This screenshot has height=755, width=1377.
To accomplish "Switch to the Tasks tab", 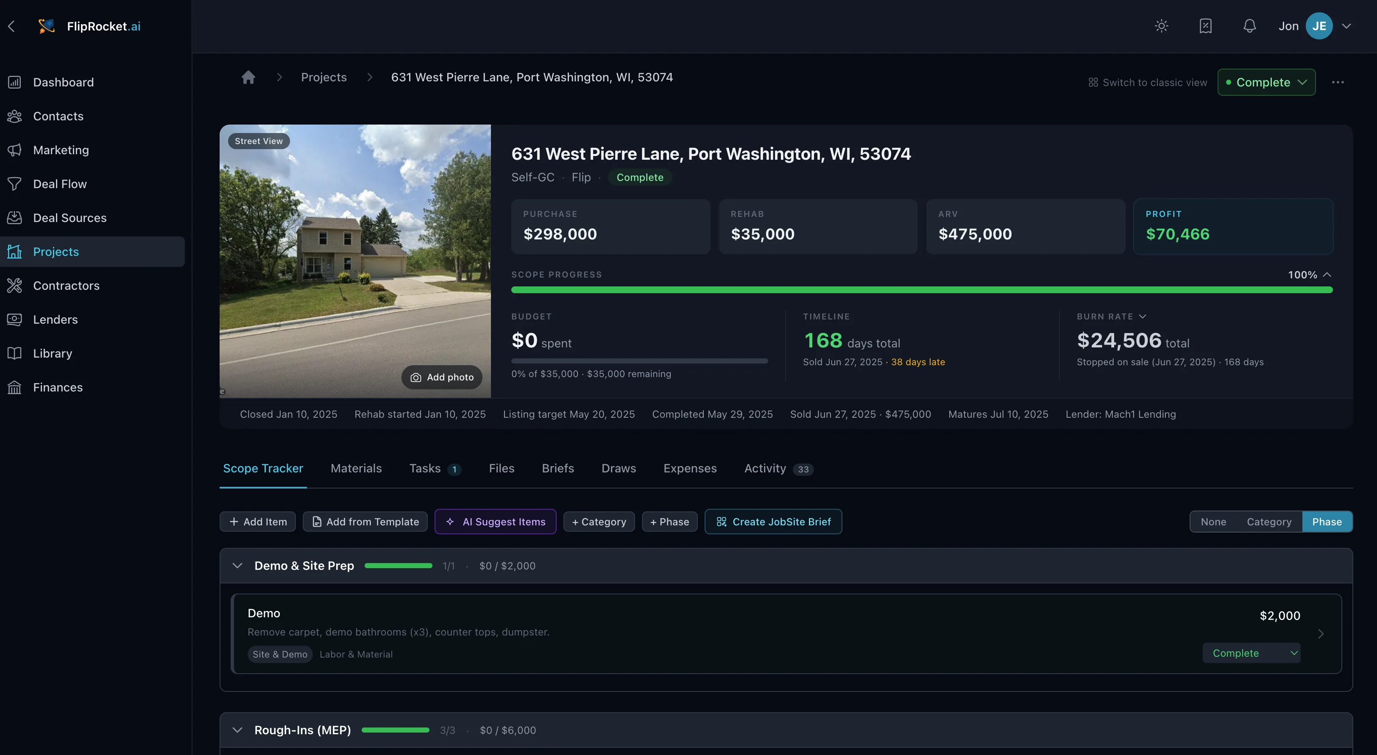I will click(435, 469).
